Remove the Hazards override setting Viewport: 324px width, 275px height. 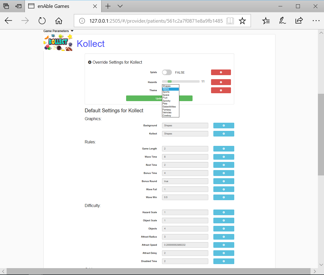pyautogui.click(x=221, y=82)
